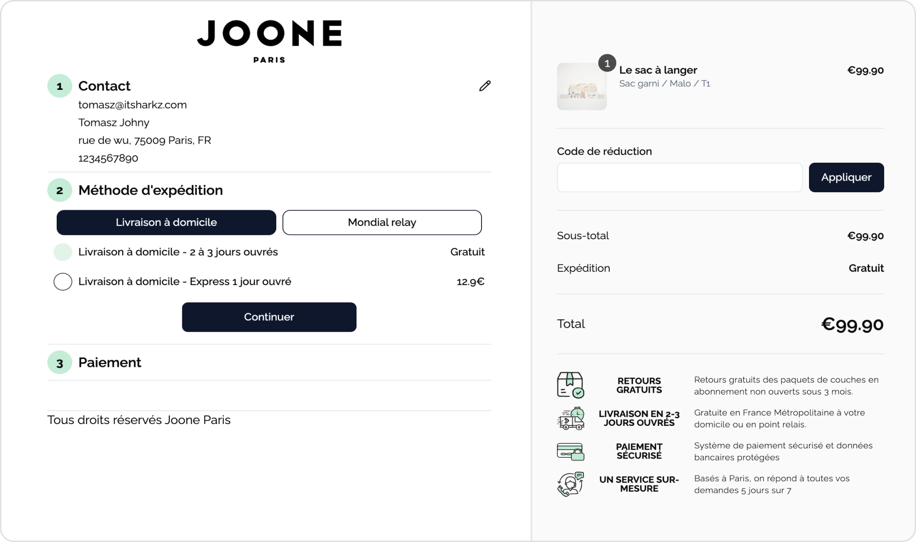Click the phone number 1234567890
Image resolution: width=916 pixels, height=542 pixels.
(108, 158)
